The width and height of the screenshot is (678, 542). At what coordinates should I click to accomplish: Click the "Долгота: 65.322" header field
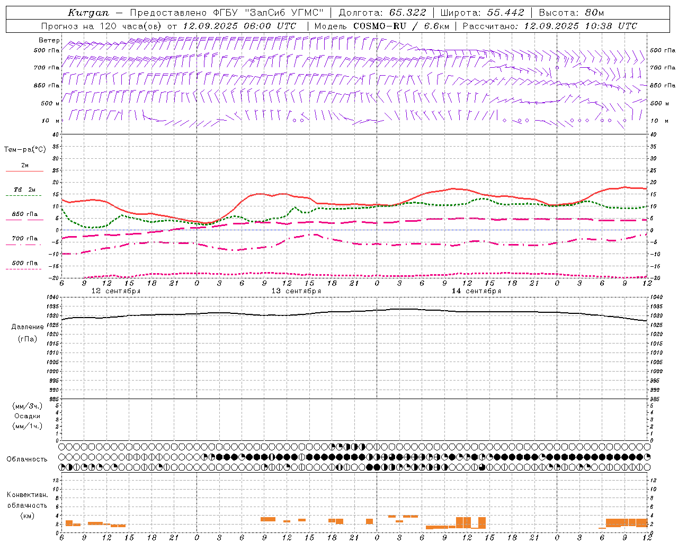[x=382, y=13]
